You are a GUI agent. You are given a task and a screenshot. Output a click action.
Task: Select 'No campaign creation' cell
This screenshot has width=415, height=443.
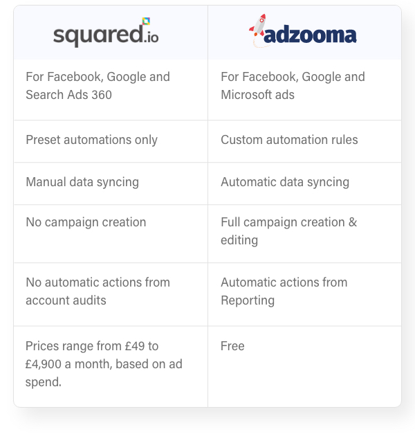(x=111, y=234)
